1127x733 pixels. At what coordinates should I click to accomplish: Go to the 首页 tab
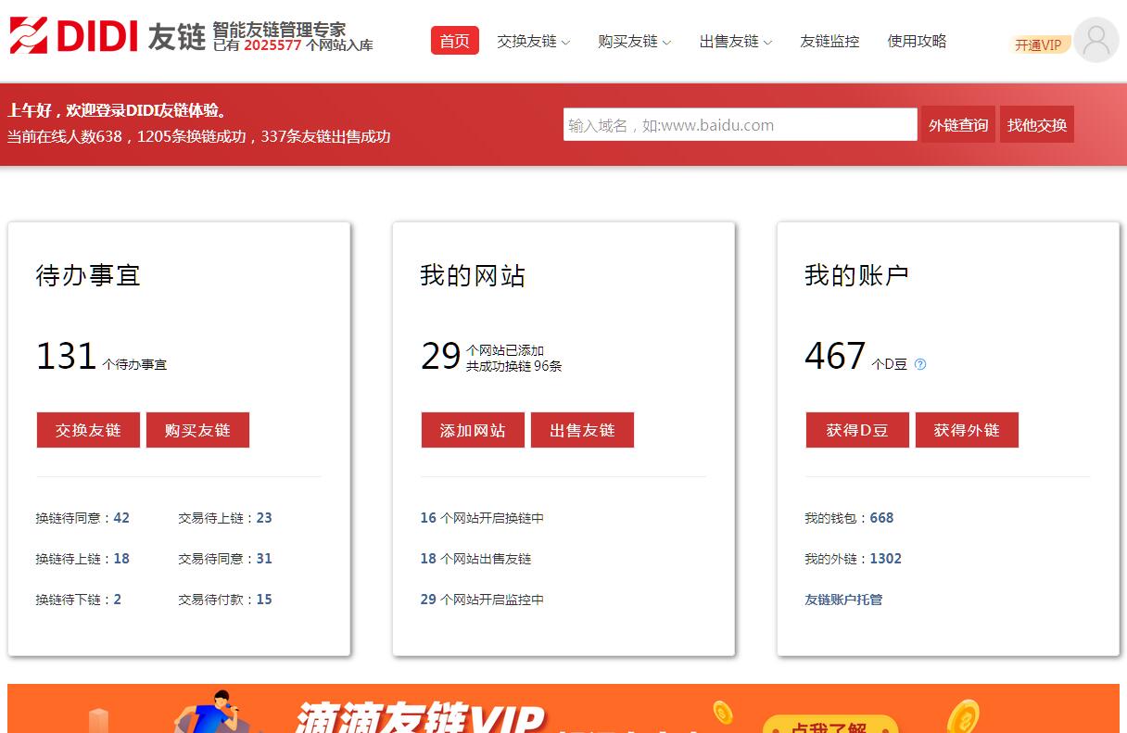click(454, 41)
